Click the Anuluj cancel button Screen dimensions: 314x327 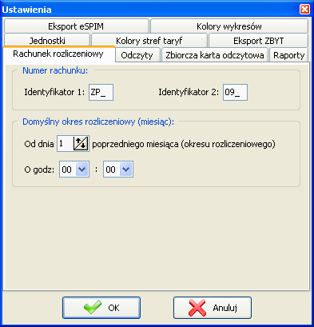coord(213,308)
